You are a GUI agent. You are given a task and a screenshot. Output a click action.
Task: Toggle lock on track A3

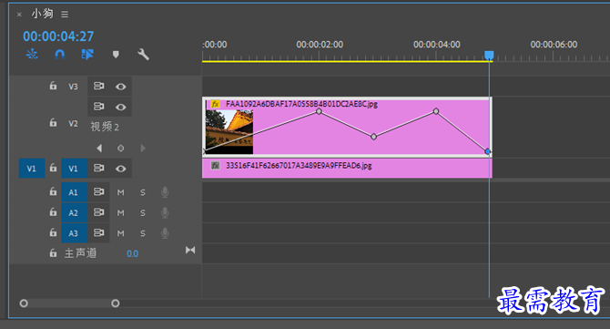tap(53, 232)
